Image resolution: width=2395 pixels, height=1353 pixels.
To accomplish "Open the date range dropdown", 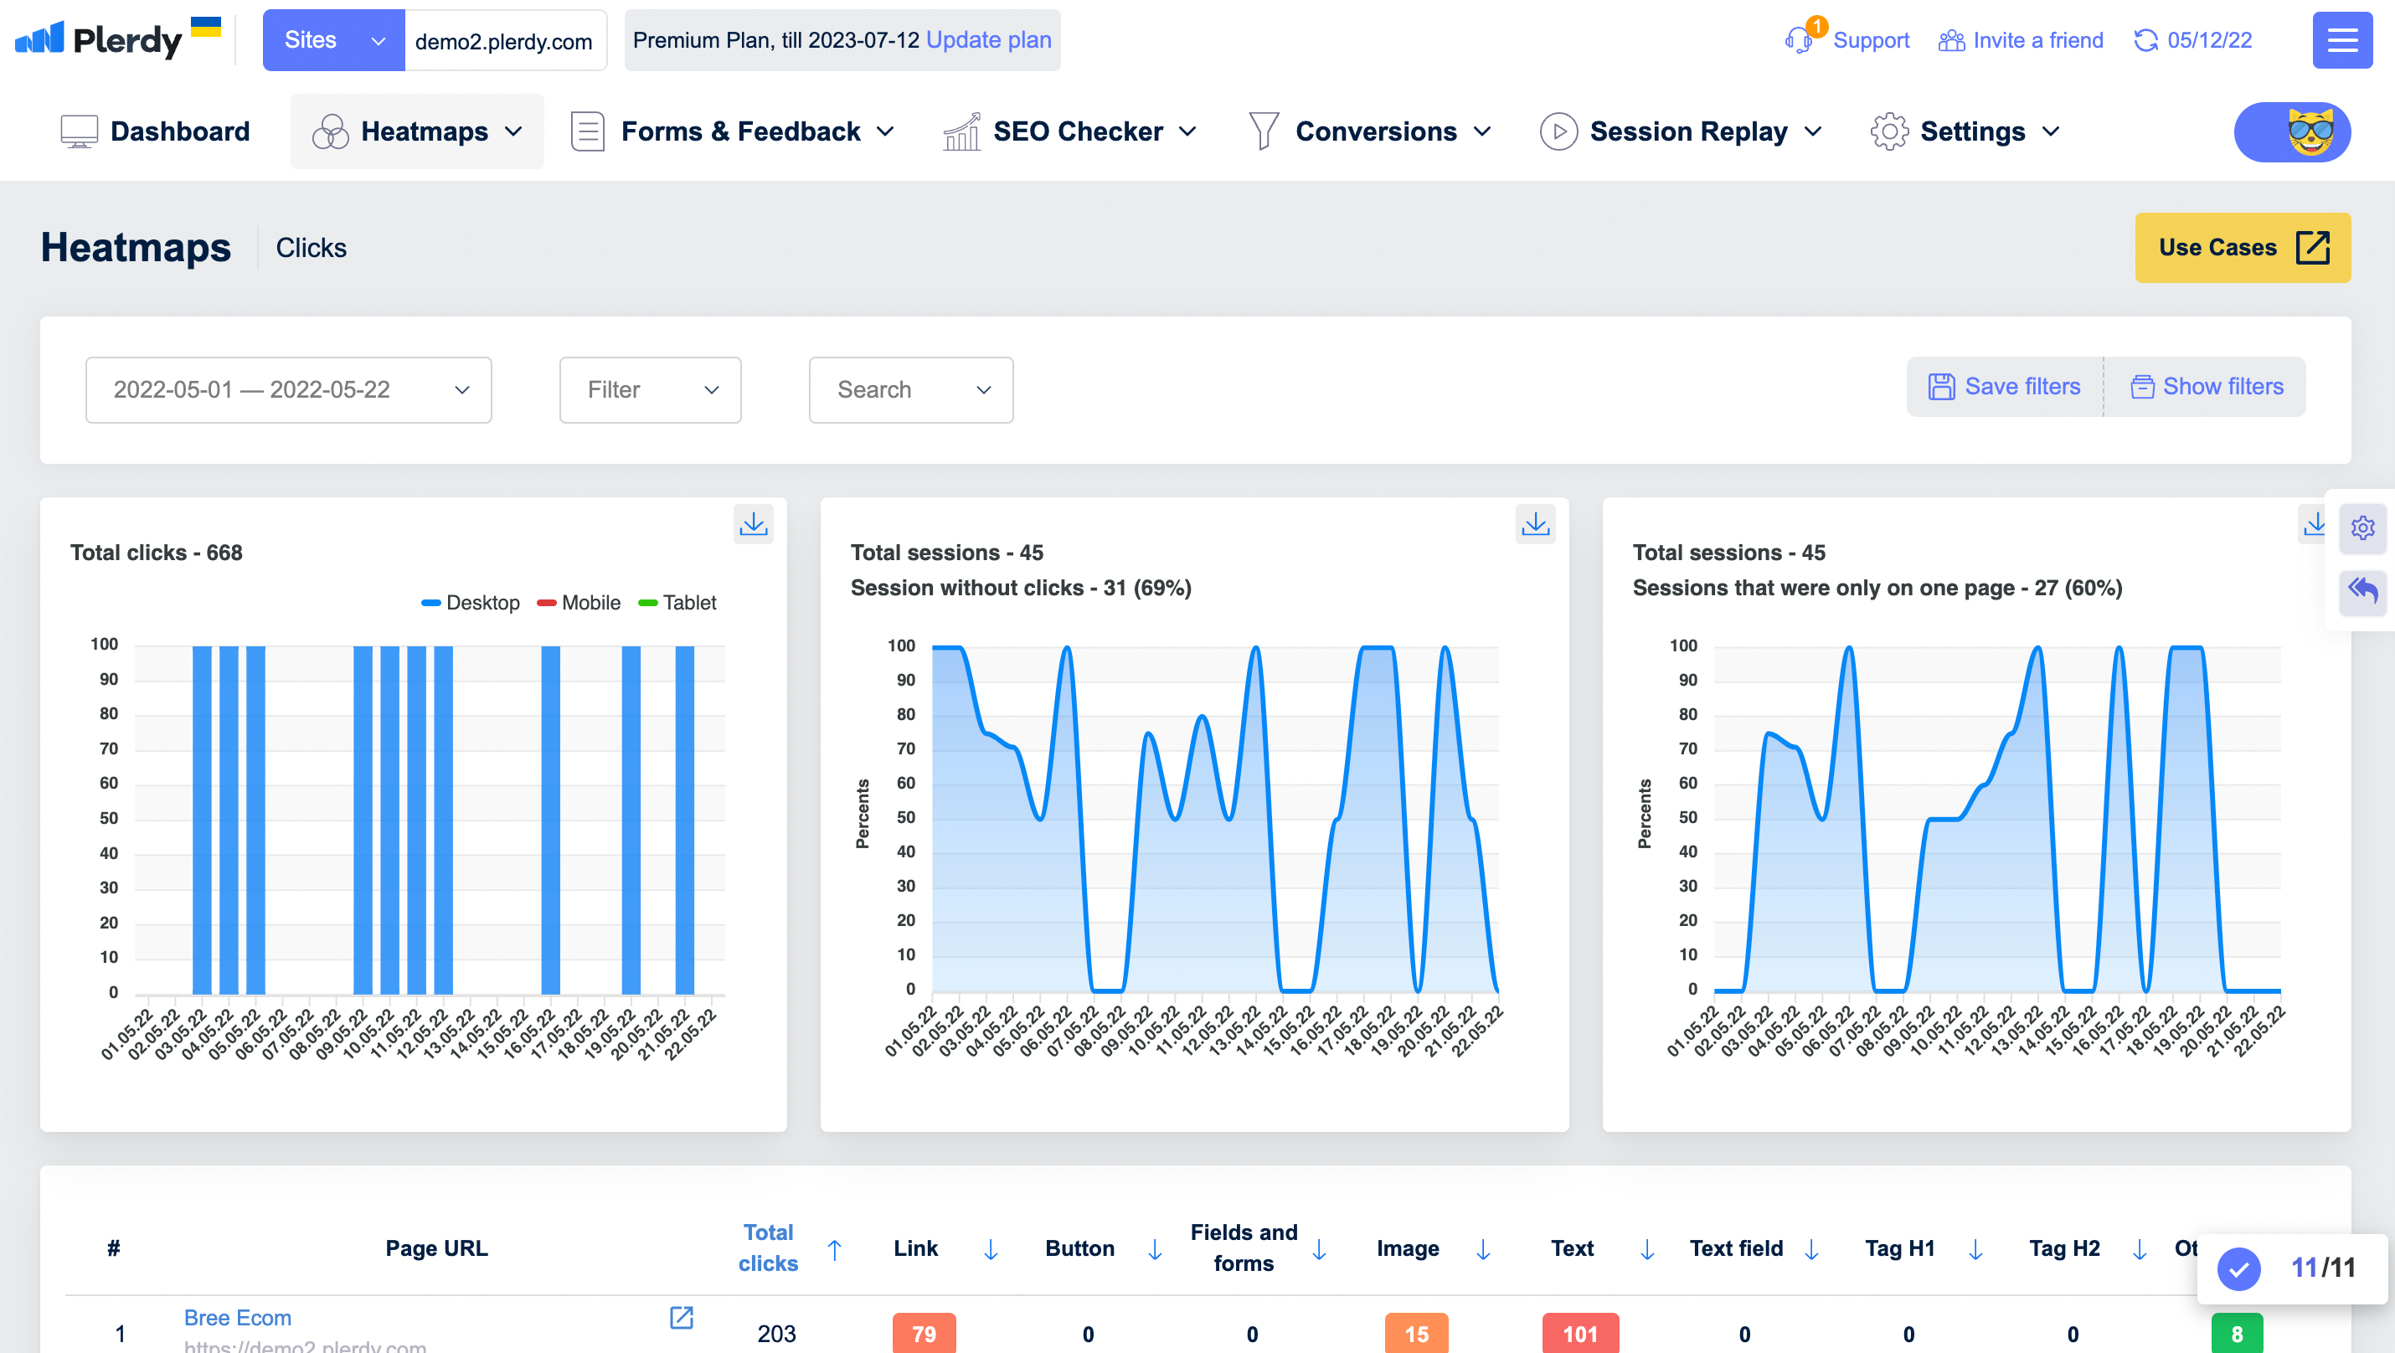I will [x=288, y=390].
